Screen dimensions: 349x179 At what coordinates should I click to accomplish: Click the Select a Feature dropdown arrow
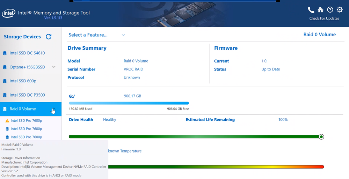[123, 35]
